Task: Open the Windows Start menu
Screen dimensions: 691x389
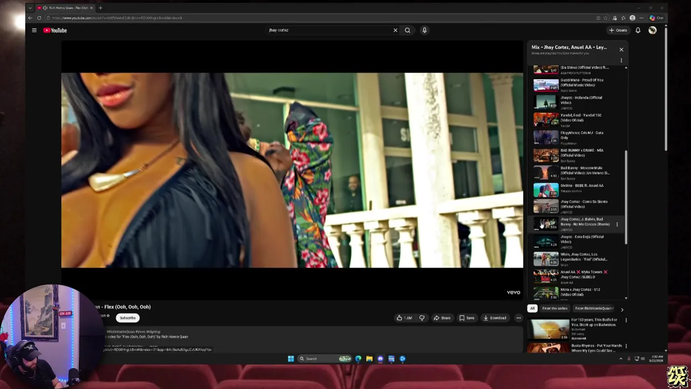Action: pyautogui.click(x=291, y=358)
